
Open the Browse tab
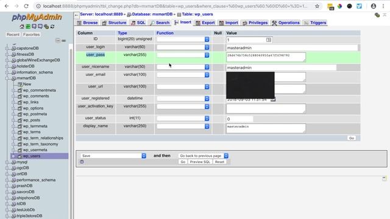(87, 23)
